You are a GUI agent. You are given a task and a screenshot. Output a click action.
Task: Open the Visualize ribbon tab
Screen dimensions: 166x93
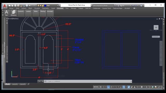37,8
